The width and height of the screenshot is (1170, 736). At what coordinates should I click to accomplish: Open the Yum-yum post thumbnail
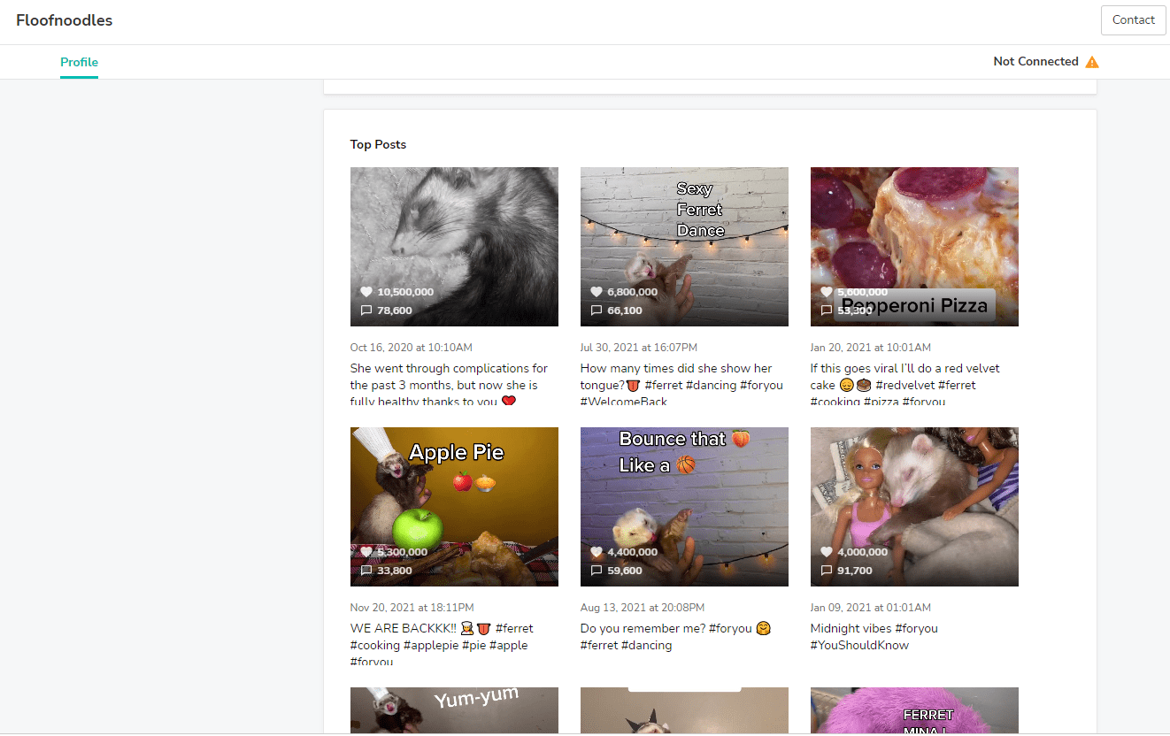454,710
